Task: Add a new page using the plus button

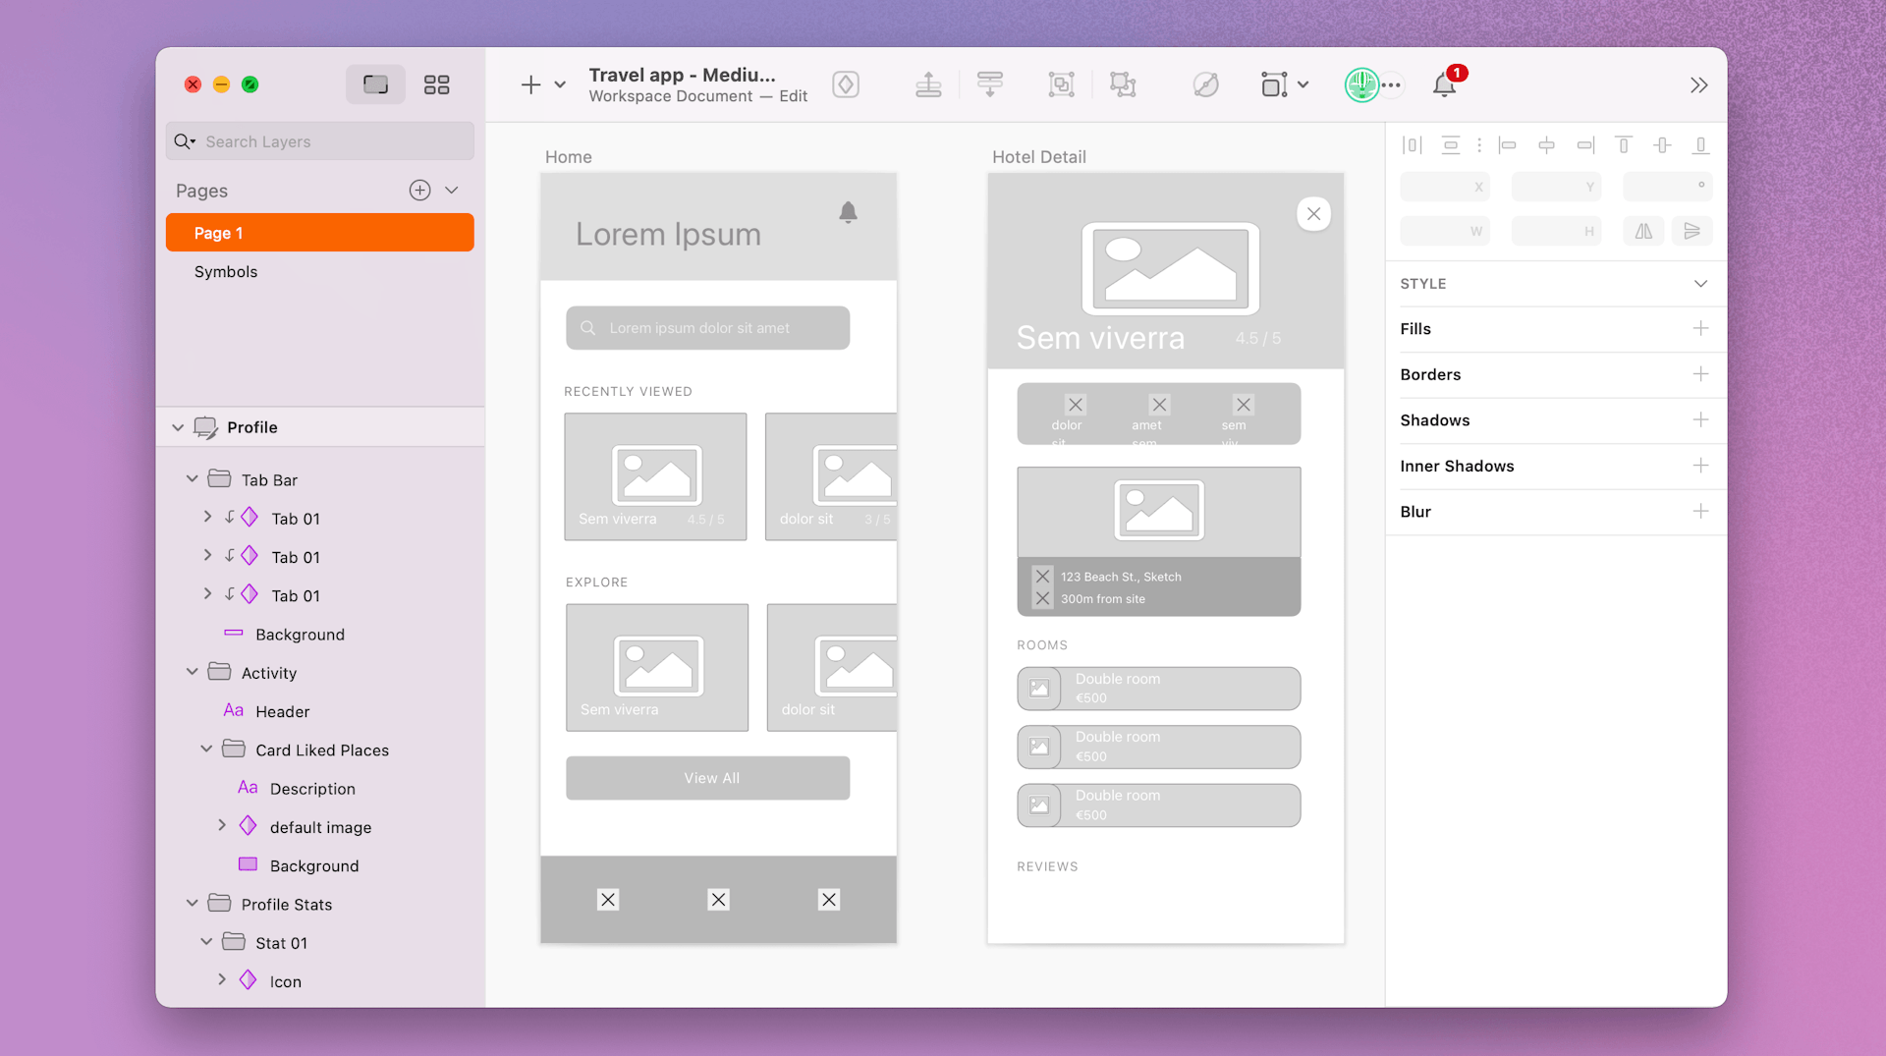Action: (x=418, y=190)
